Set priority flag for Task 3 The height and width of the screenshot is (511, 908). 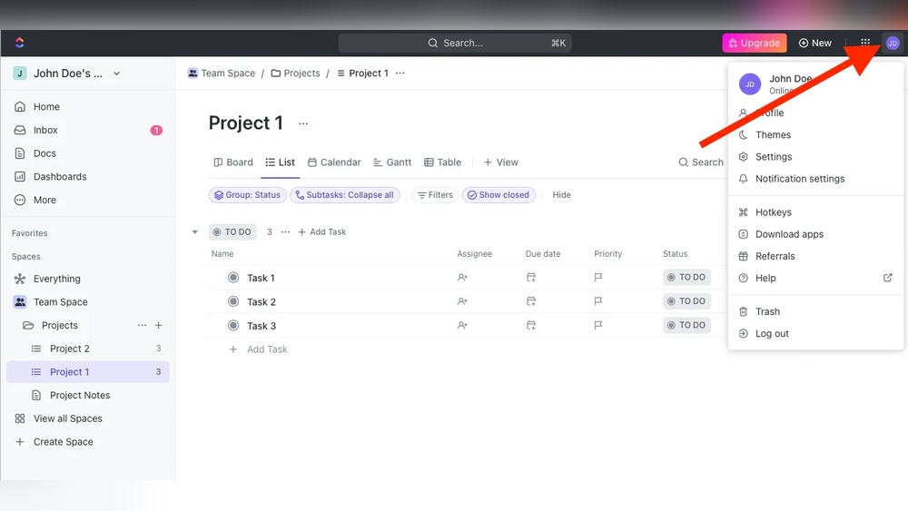[x=598, y=325]
